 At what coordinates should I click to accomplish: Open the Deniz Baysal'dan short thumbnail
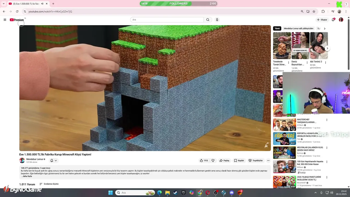click(301, 45)
